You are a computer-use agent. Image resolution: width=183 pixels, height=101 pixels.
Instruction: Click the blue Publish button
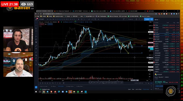pyautogui.click(x=147, y=19)
